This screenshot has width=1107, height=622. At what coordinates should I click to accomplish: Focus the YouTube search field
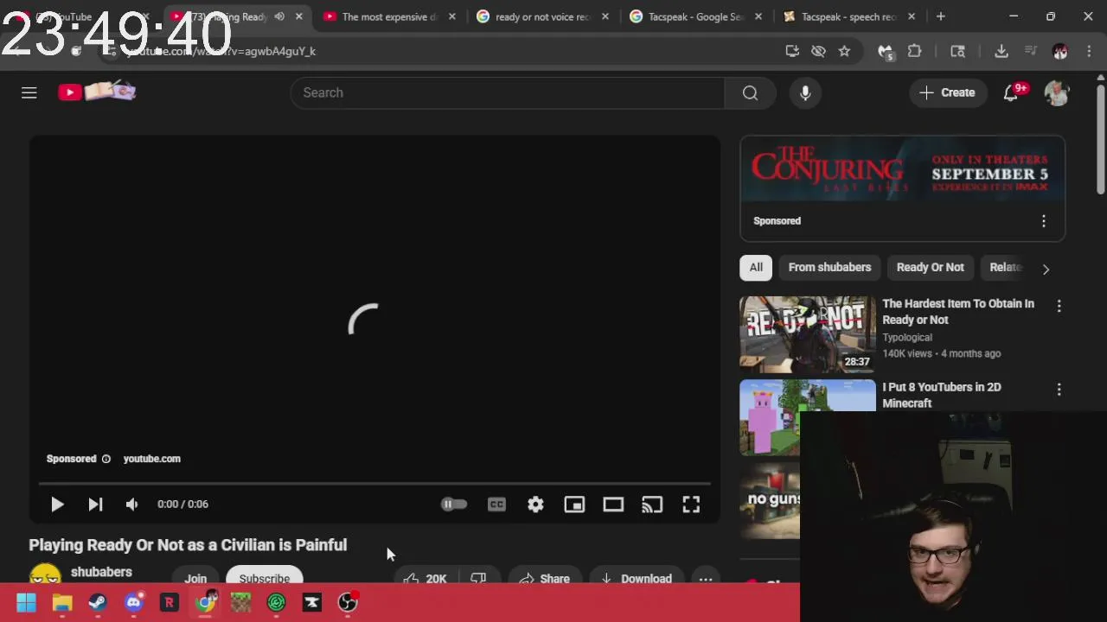tap(508, 92)
